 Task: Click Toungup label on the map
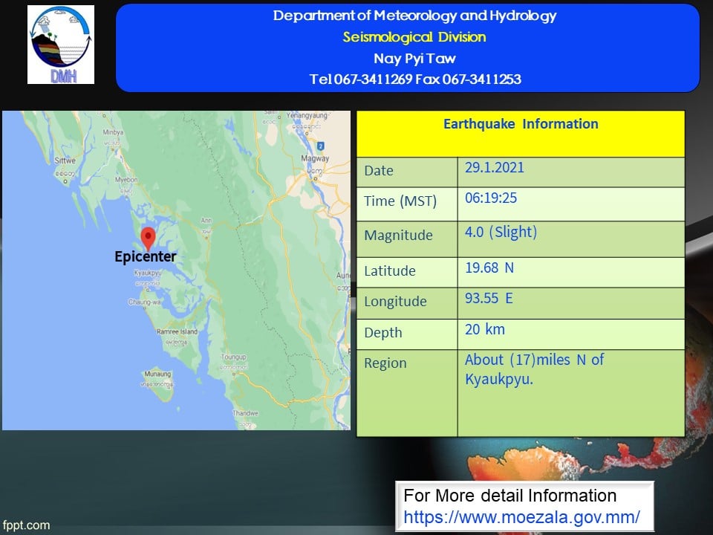234,357
